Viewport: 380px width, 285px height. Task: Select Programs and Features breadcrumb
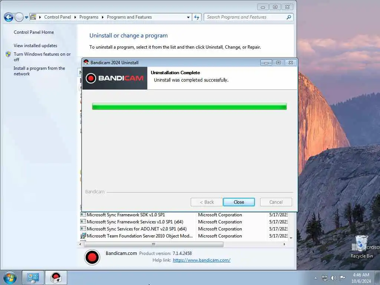(x=129, y=17)
